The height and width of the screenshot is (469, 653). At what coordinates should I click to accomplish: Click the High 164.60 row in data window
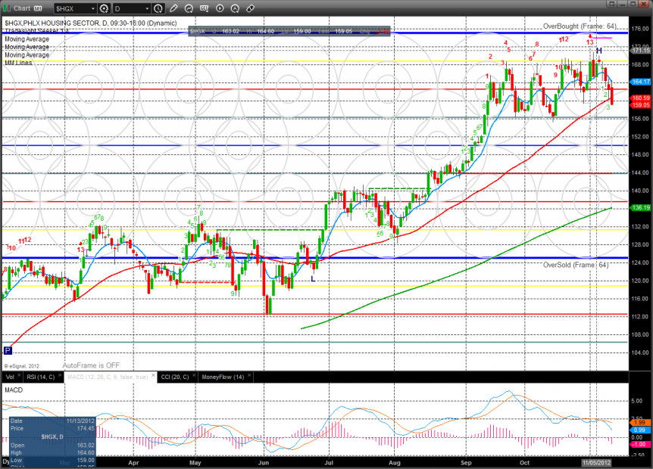52,453
